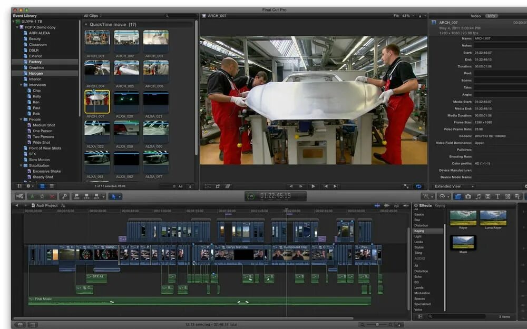Open the Extended View dropdown in the Inspector

[454, 187]
